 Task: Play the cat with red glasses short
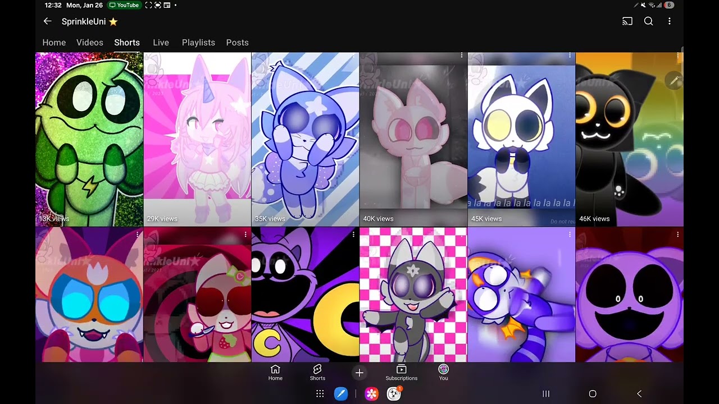click(197, 295)
